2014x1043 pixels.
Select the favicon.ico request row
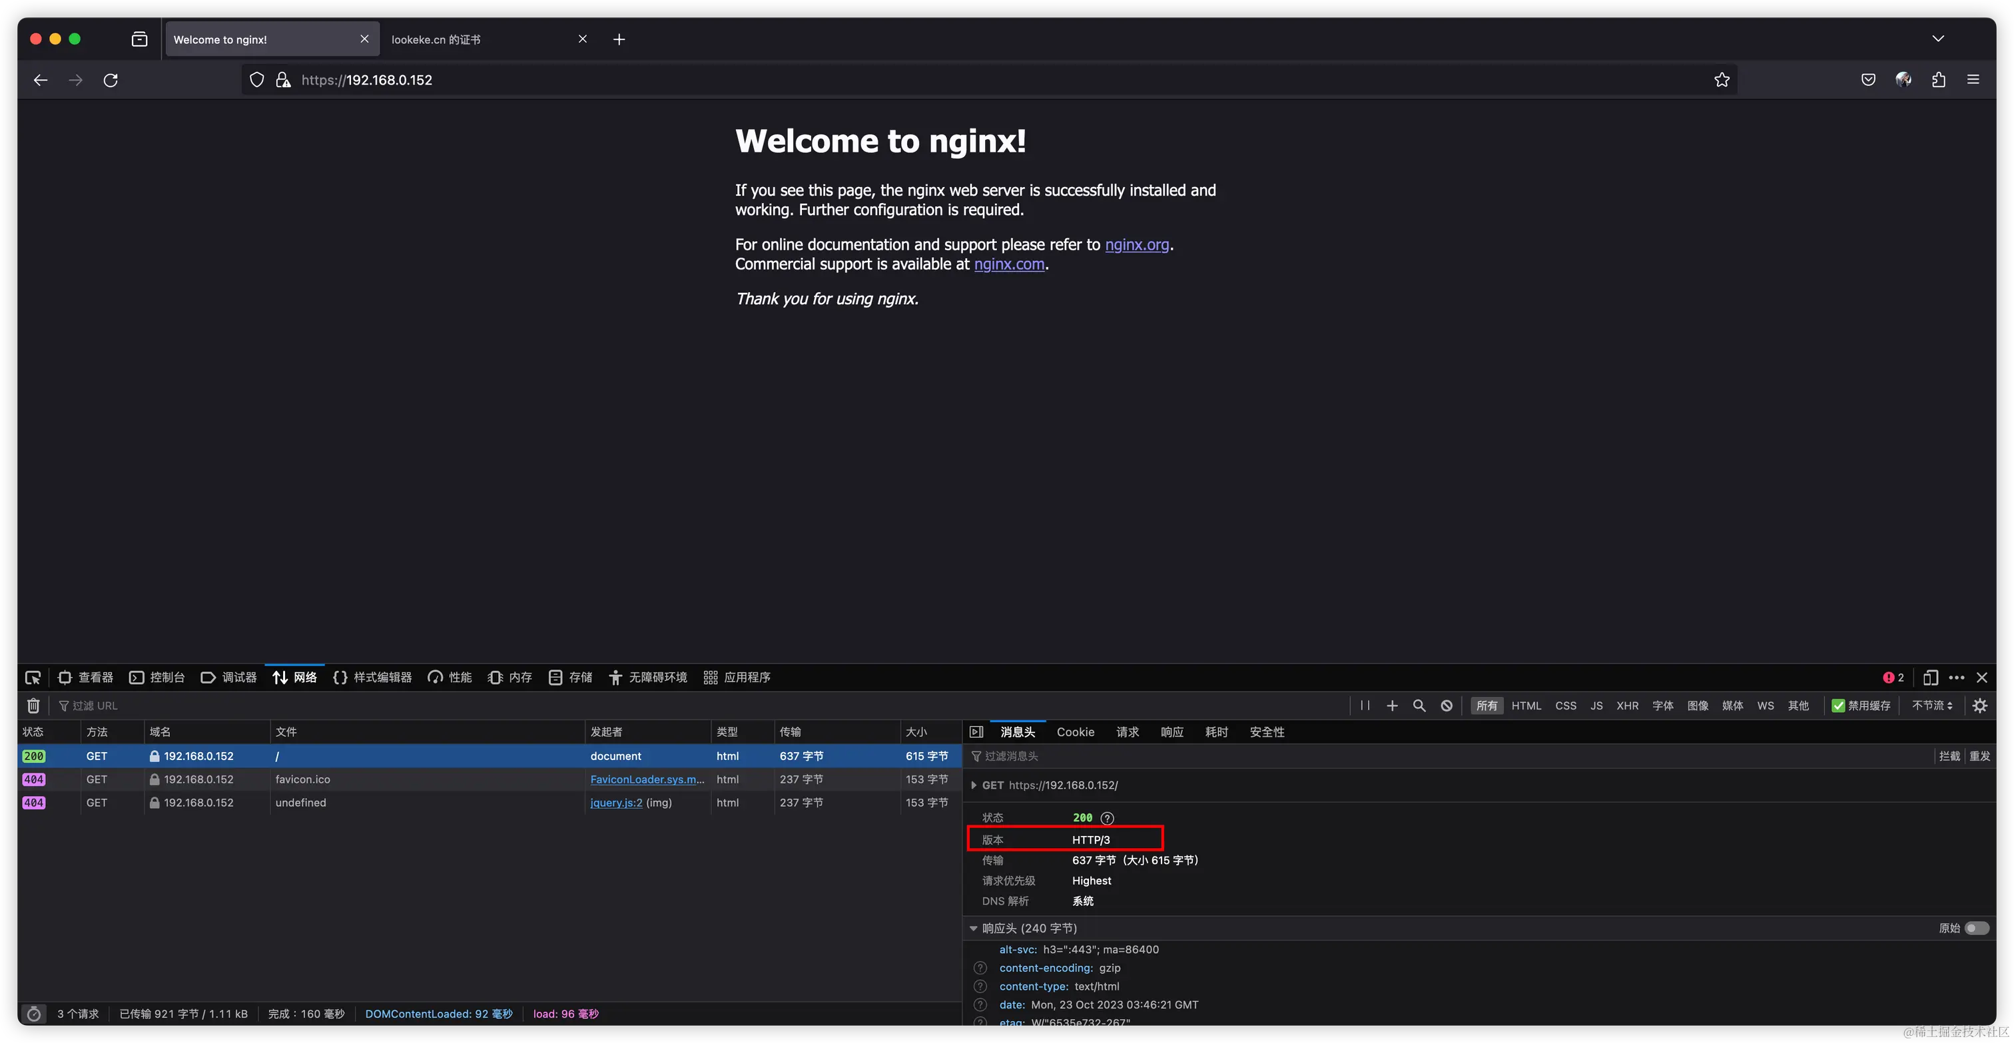tap(490, 779)
